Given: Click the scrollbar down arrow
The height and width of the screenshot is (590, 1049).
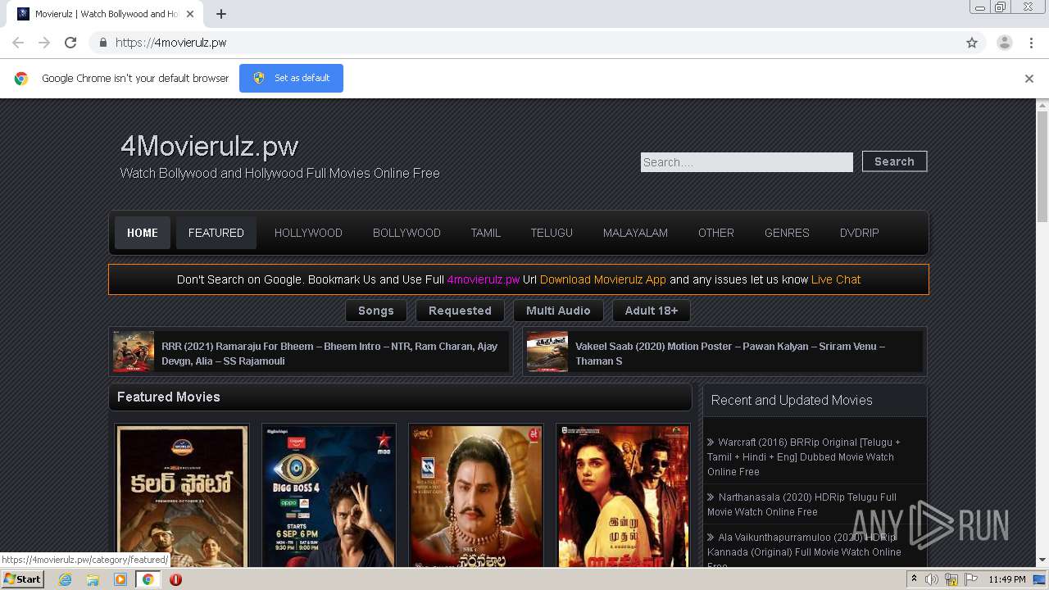Looking at the screenshot, I should pos(1042,560).
